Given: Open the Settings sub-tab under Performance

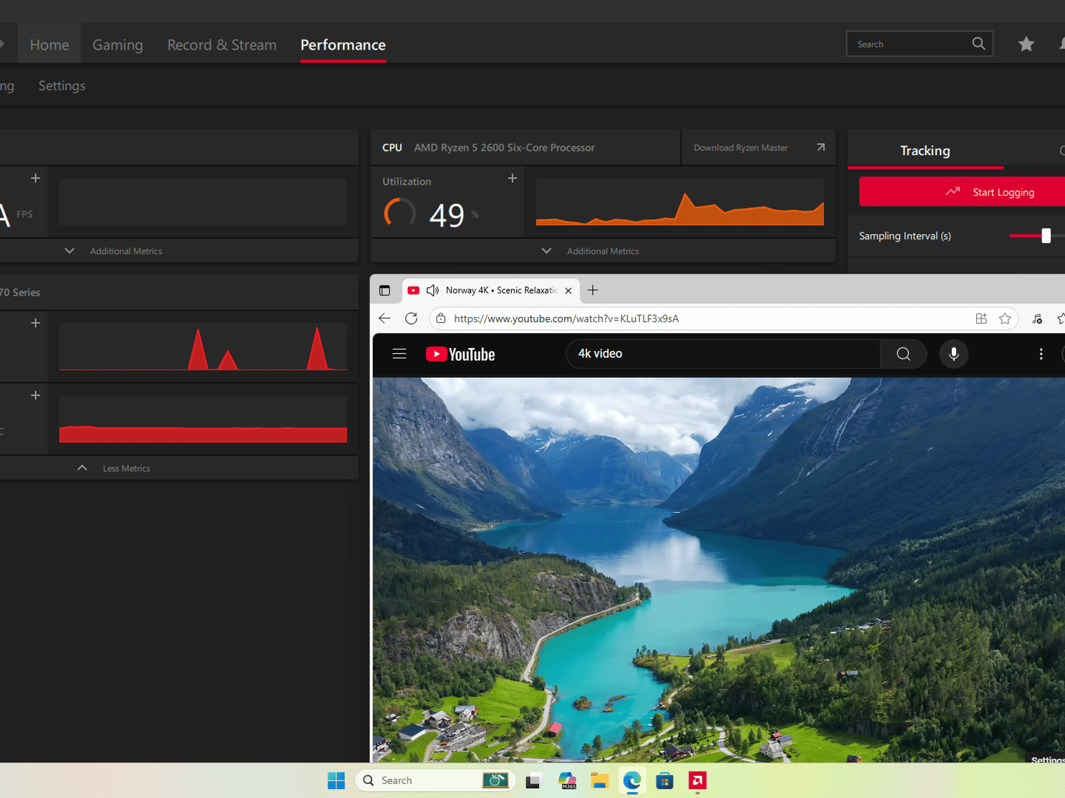Looking at the screenshot, I should coord(62,86).
